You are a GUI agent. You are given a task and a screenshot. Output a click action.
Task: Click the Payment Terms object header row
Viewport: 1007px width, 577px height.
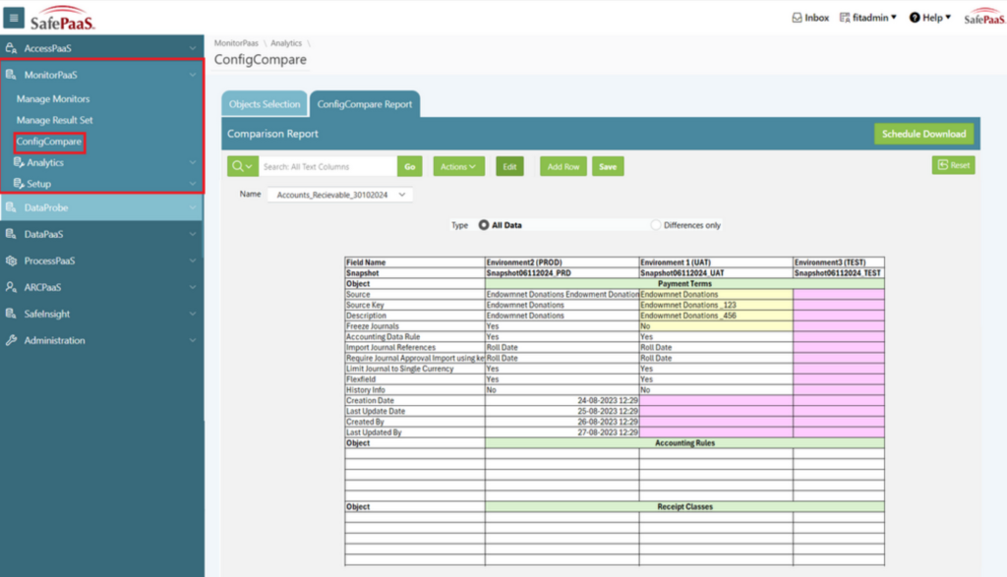[684, 284]
